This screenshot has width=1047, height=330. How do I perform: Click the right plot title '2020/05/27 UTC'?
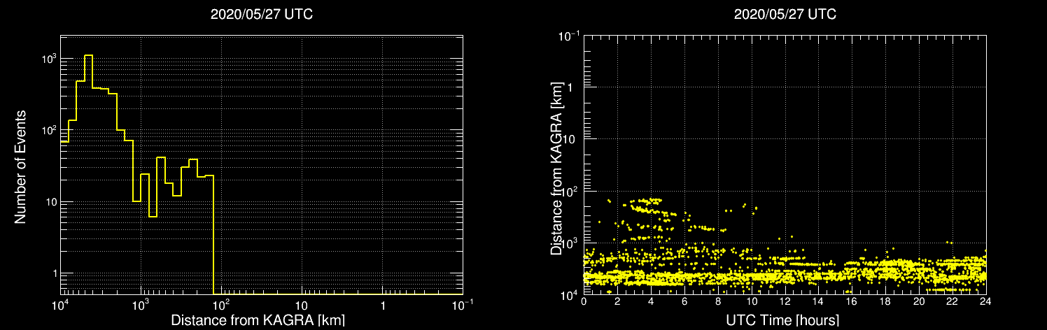pos(785,15)
